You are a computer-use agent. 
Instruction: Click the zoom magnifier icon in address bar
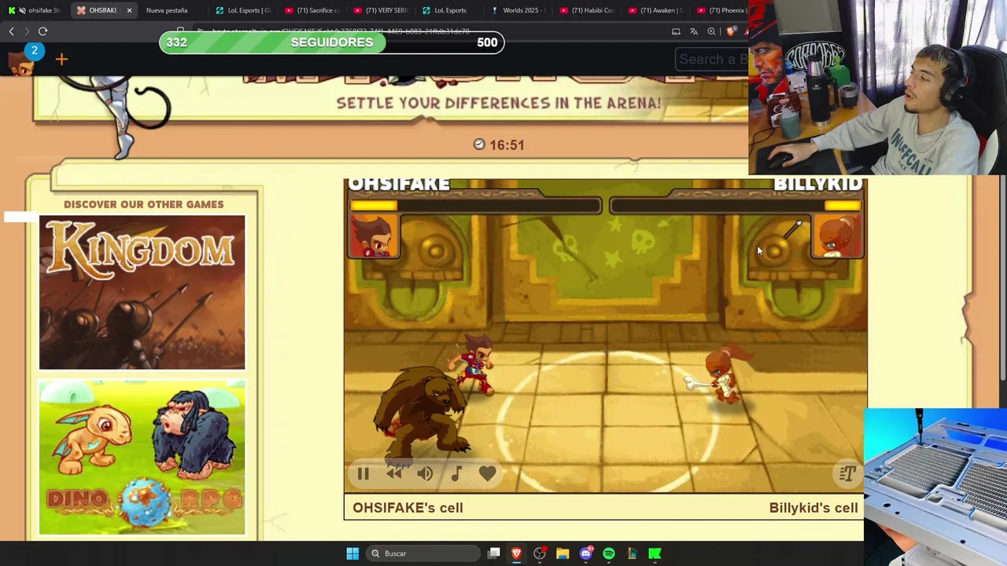(x=711, y=31)
